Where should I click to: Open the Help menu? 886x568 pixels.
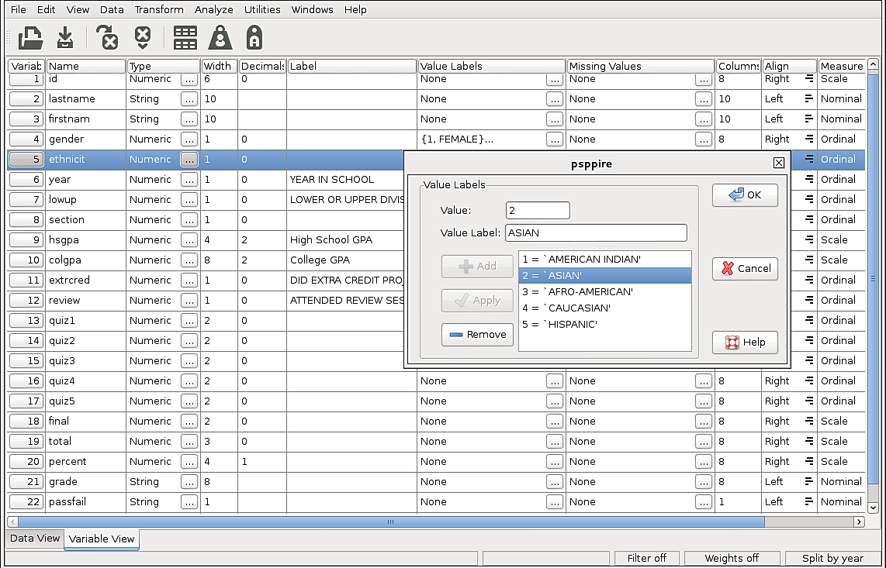[355, 9]
